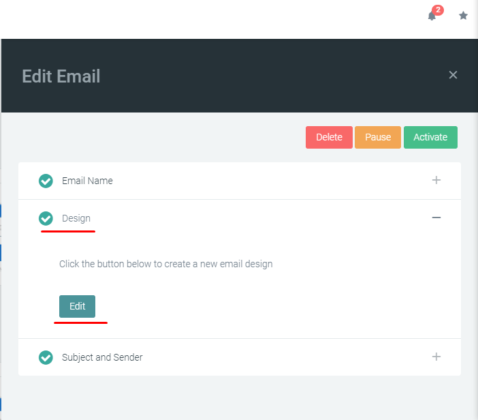Click the Email Name green checkmark icon
The width and height of the screenshot is (478, 420).
click(x=46, y=181)
